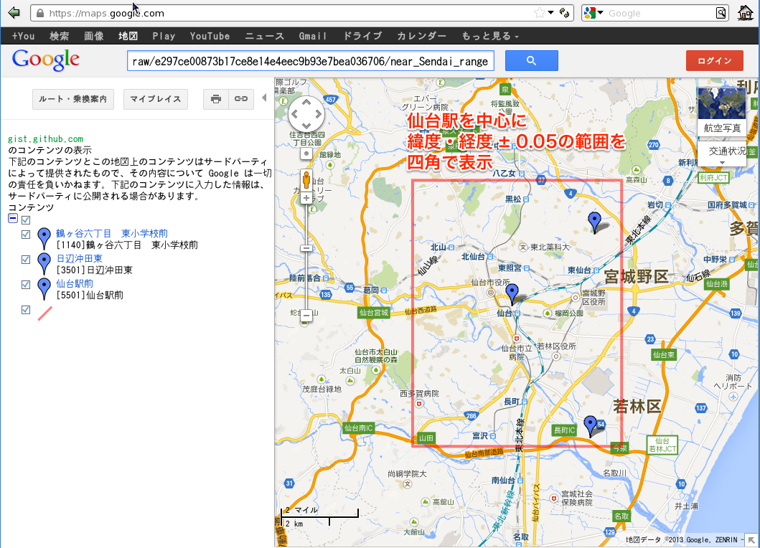760x548 pixels.
Task: Click the blue search button
Action: (x=532, y=60)
